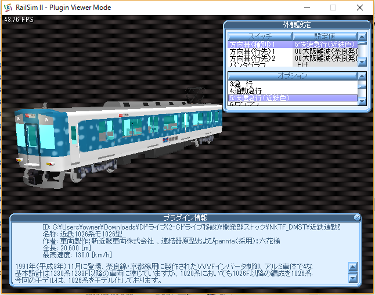Click down arrow of オプション list scrollbar

[x=362, y=102]
